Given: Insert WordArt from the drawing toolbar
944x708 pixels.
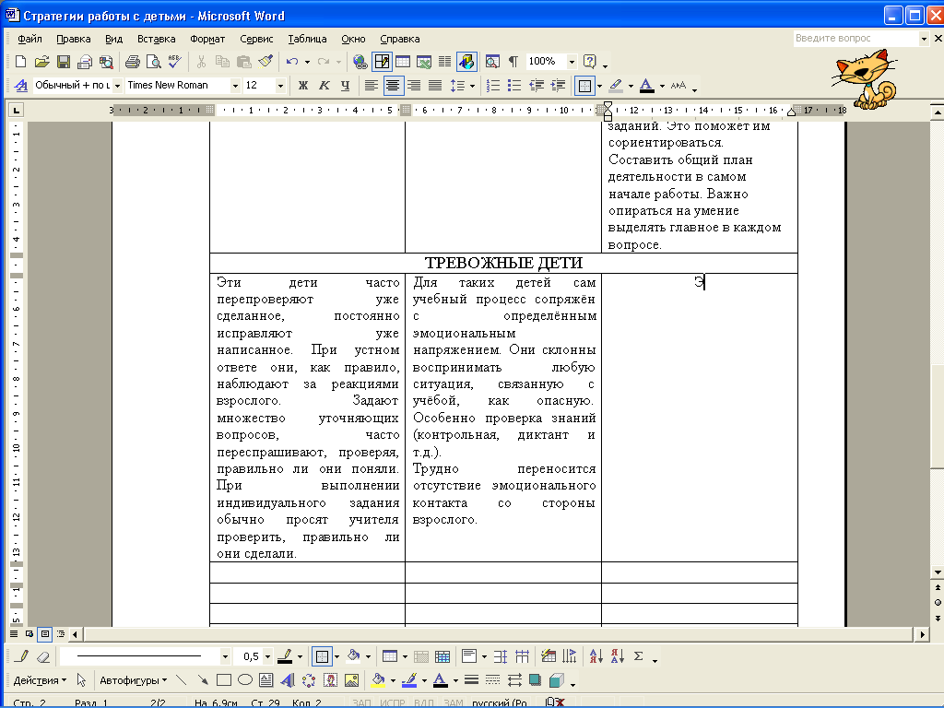Looking at the screenshot, I should click(288, 680).
